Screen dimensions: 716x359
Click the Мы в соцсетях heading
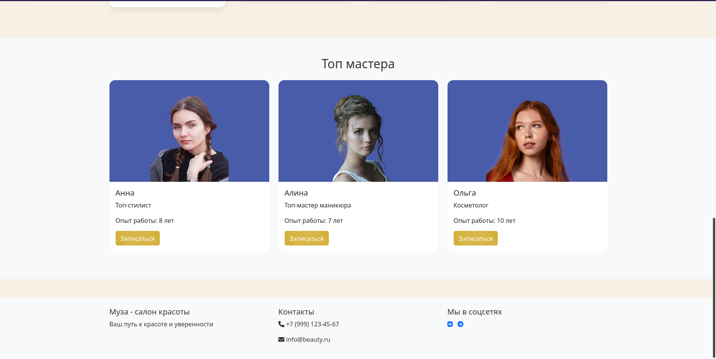(x=474, y=312)
